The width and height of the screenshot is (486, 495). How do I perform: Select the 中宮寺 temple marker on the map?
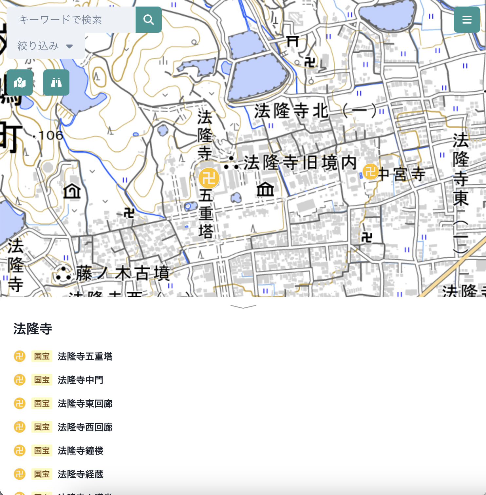[370, 171]
